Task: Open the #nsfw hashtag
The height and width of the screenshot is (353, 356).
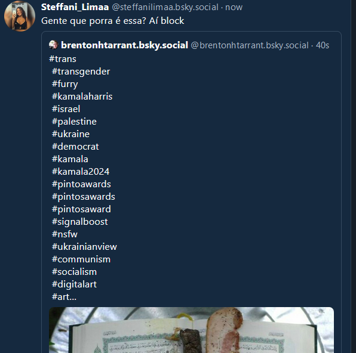Action: (65, 234)
